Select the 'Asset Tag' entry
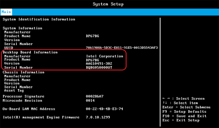 (14, 91)
